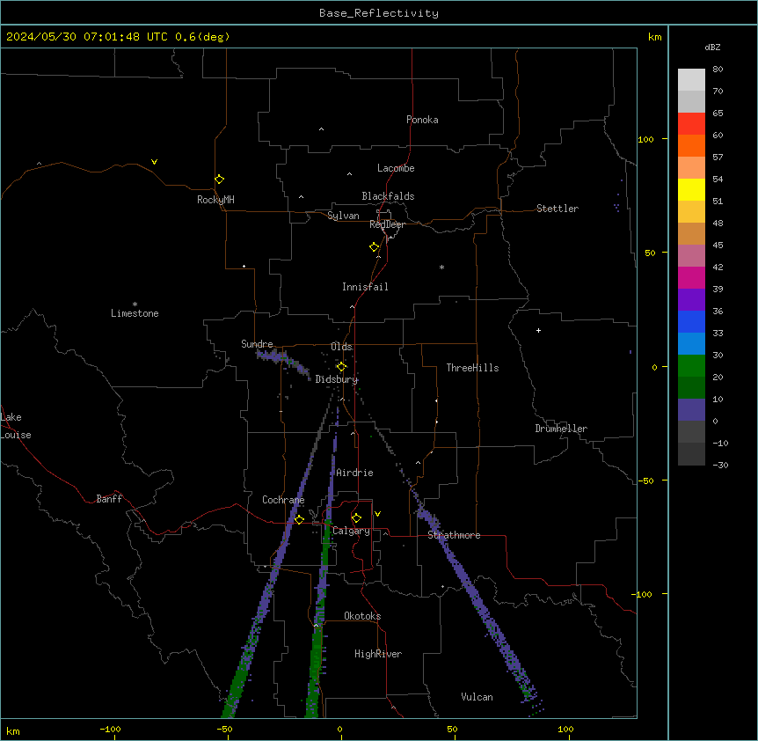Click the white plus marker near Drumheller region
The image size is (758, 741).
[538, 330]
